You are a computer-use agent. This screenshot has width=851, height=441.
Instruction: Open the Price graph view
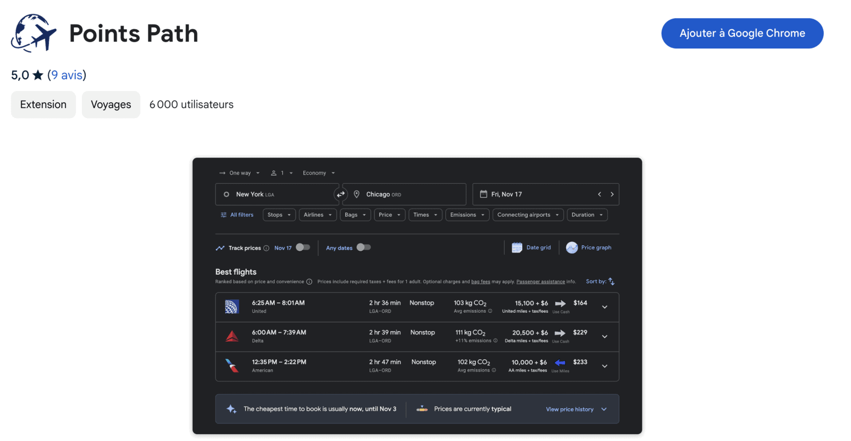click(x=589, y=247)
